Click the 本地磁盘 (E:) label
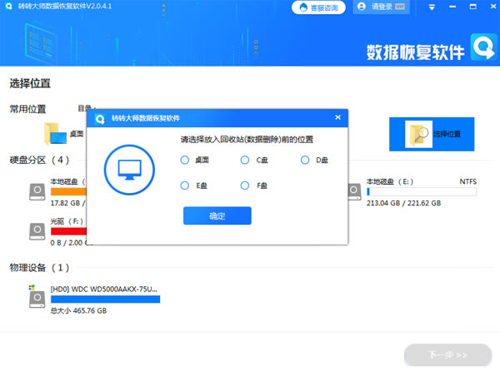The height and width of the screenshot is (376, 500). 390,181
